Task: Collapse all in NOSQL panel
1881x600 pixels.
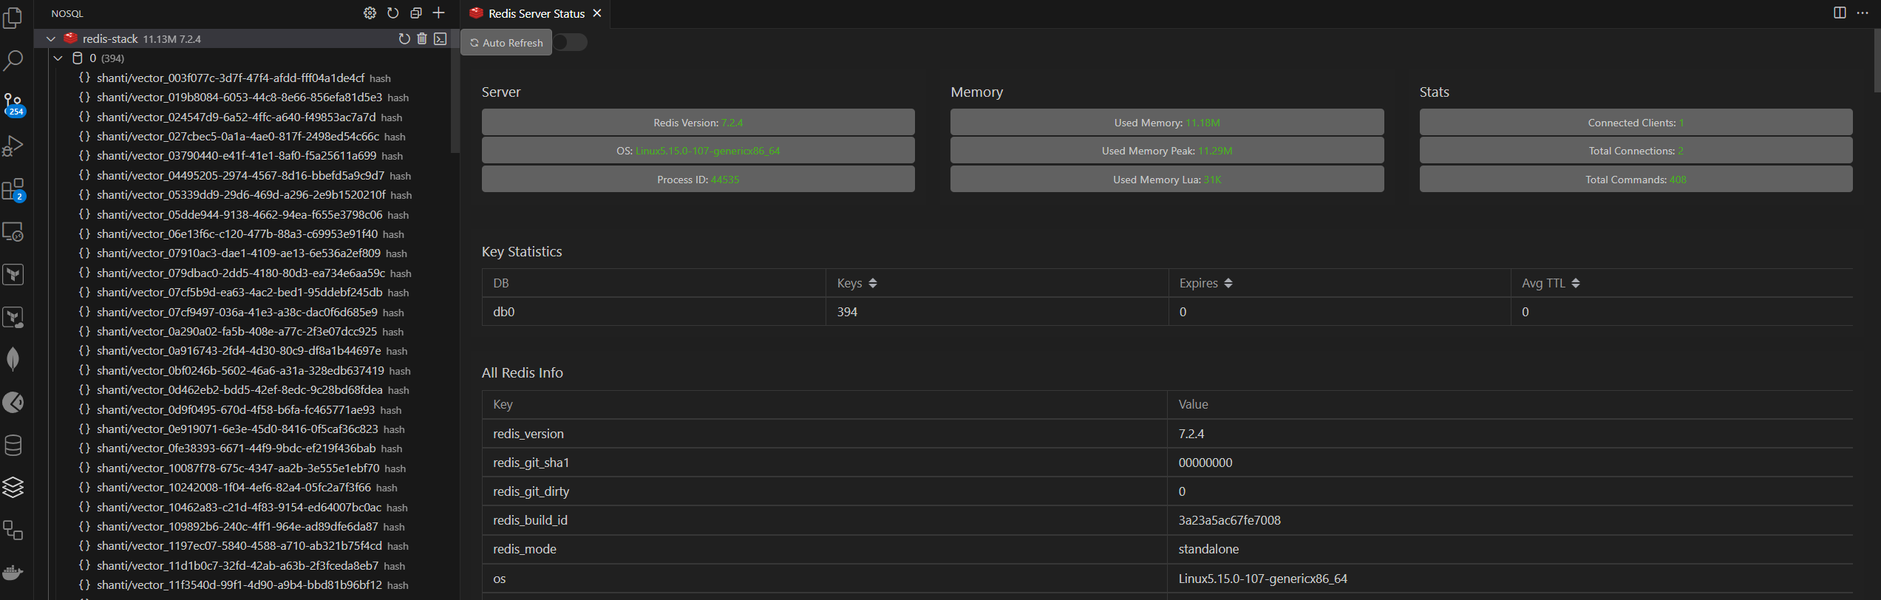Action: 416,13
